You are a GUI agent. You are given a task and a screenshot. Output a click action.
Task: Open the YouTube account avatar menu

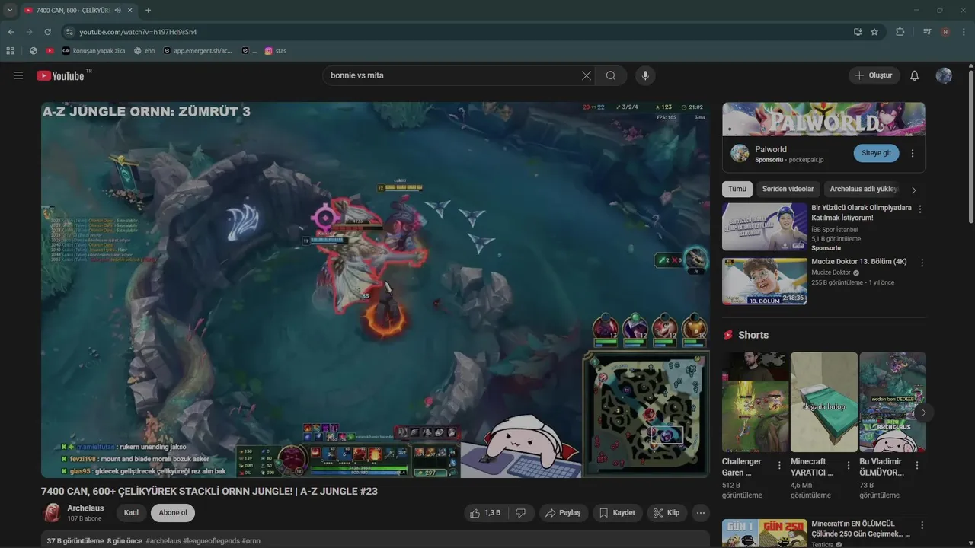tap(944, 75)
